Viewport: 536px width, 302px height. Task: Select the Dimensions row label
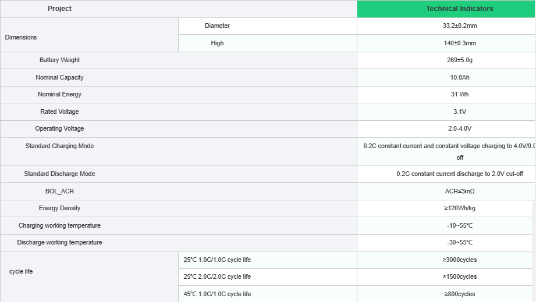tap(21, 37)
